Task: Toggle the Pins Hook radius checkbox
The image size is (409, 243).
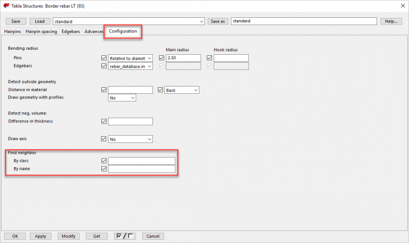Action: [209, 58]
